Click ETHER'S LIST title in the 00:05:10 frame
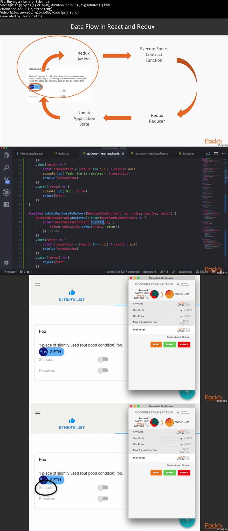This screenshot has height=531, width=228. [72, 427]
